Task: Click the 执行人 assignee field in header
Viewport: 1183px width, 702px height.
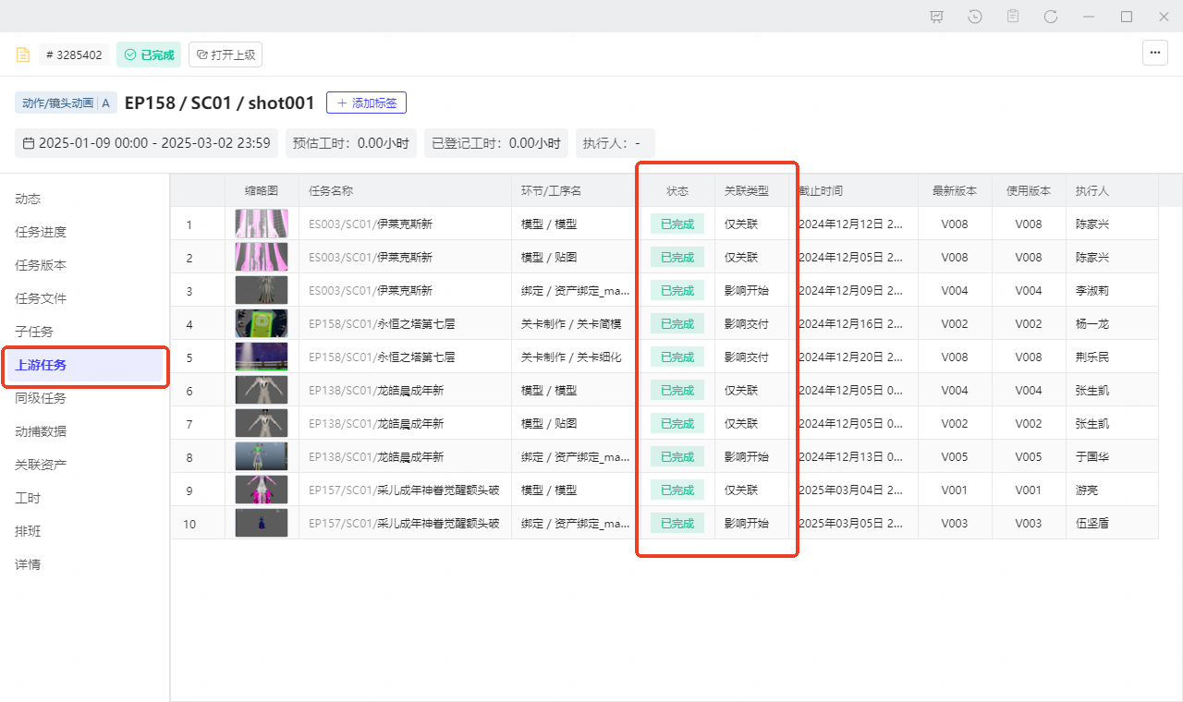Action: pyautogui.click(x=615, y=143)
